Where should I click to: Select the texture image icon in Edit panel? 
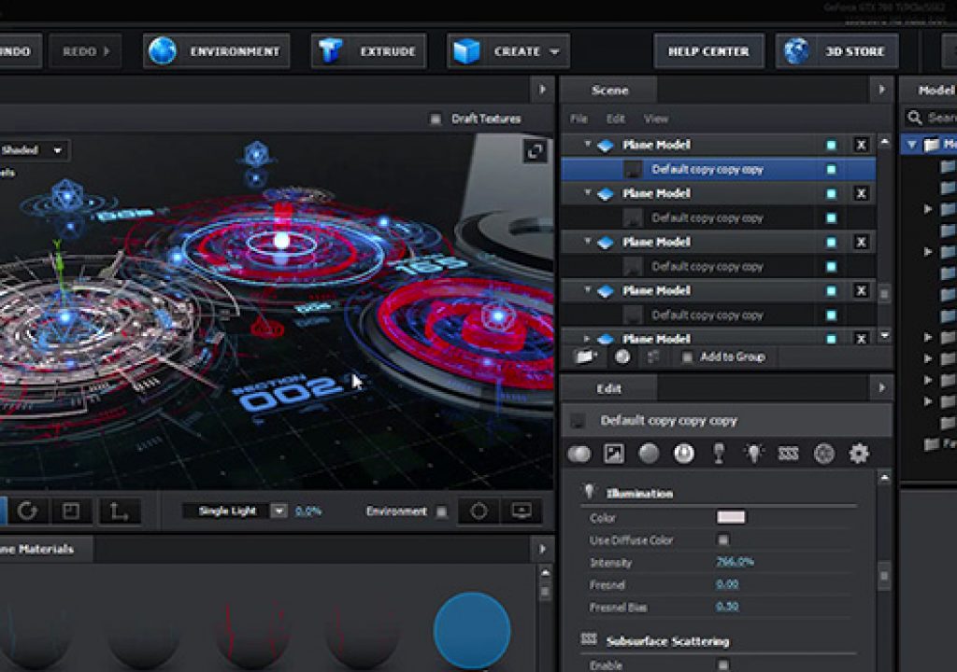tap(613, 453)
